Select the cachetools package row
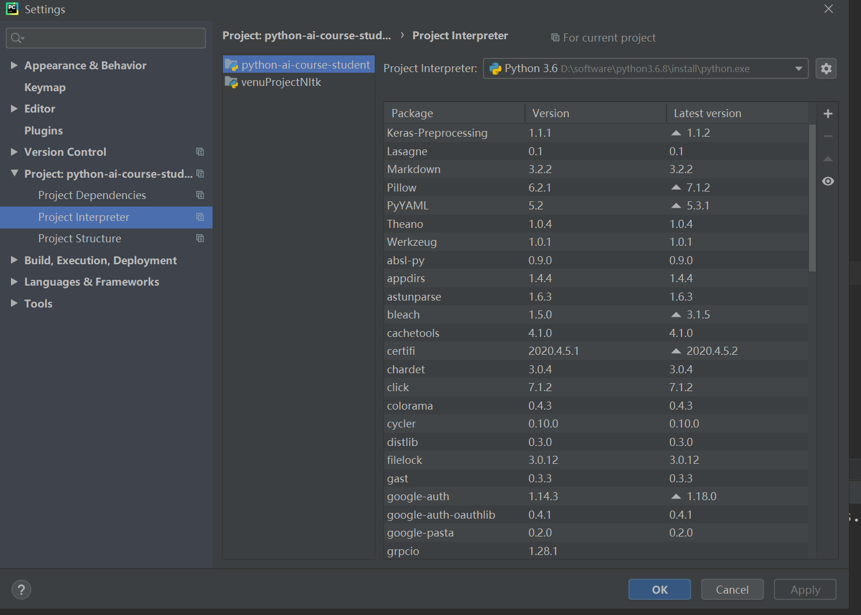 [x=596, y=333]
